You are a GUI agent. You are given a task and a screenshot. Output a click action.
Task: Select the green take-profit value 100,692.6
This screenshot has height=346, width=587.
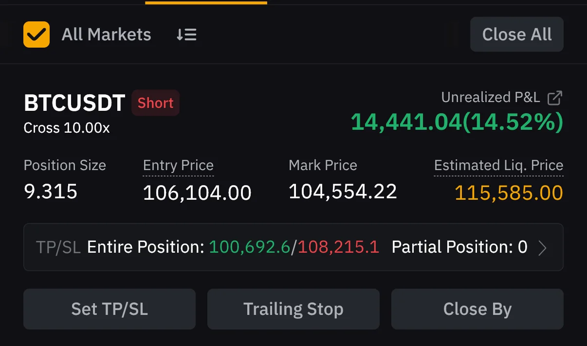tap(249, 247)
